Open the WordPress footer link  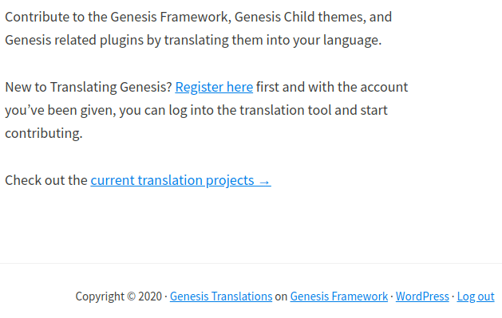[422, 296]
